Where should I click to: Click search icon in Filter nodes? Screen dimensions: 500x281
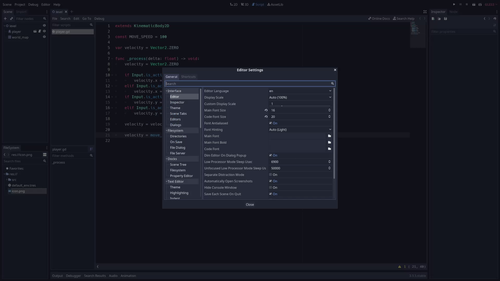click(x=45, y=18)
